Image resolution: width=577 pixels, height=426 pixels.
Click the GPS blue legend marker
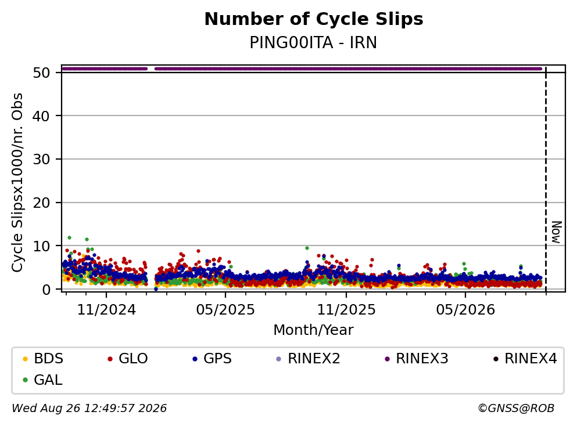(x=195, y=359)
